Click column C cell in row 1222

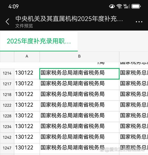[x=134, y=106]
